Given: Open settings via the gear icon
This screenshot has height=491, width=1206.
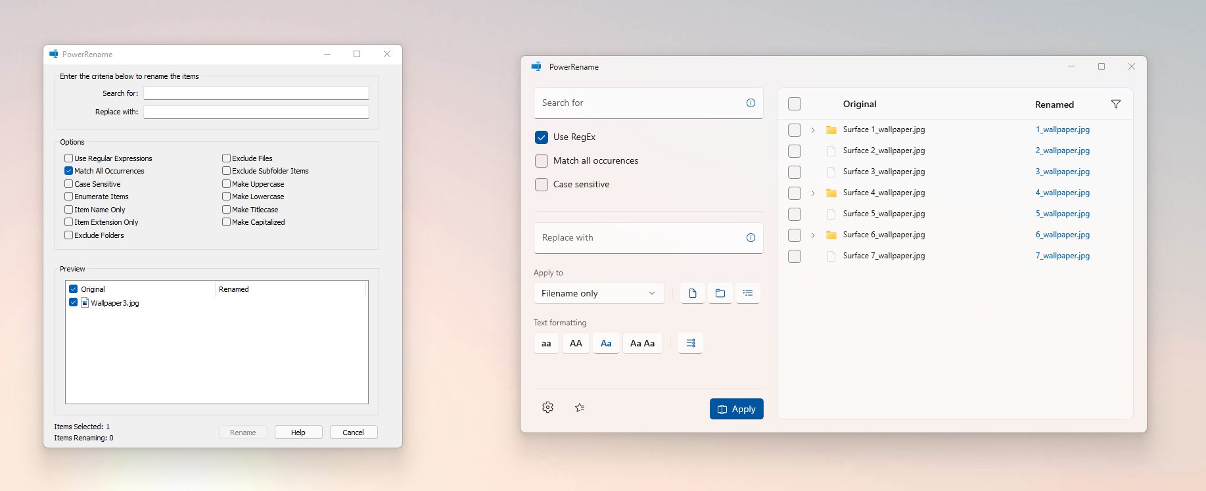Looking at the screenshot, I should coord(547,408).
